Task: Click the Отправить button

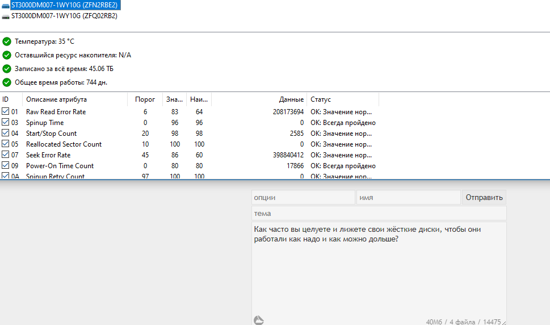Action: [x=484, y=198]
